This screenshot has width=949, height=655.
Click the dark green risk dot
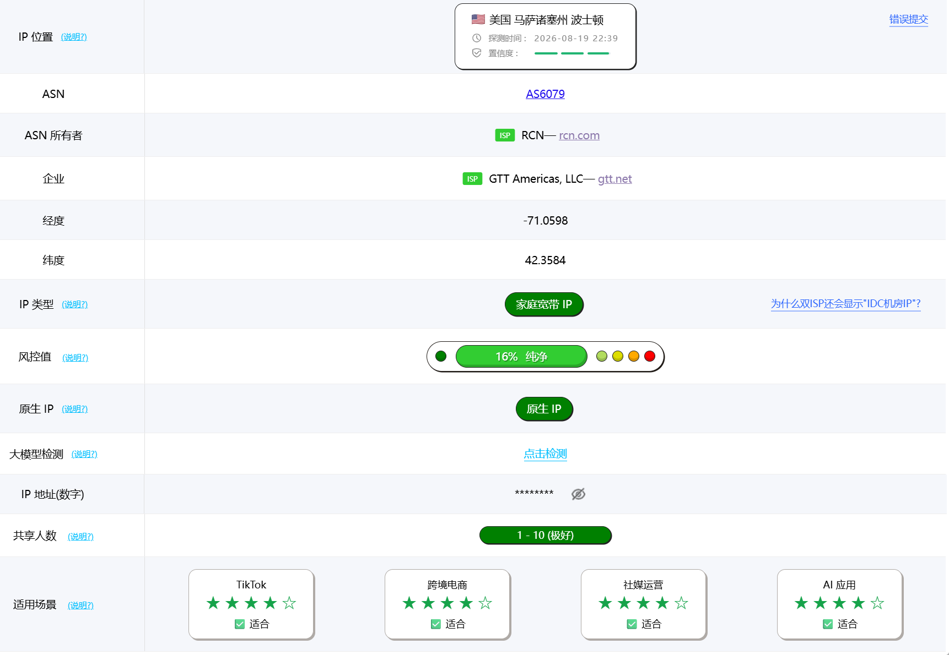(441, 356)
